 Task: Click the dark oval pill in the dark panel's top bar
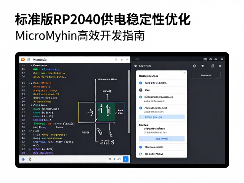pos(137,59)
